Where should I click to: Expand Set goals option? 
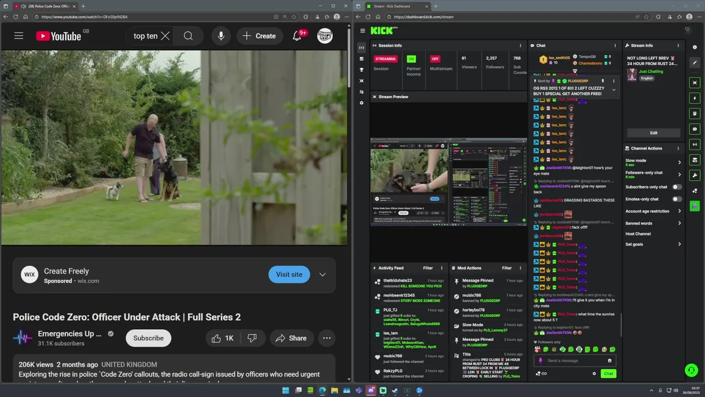[x=653, y=244]
